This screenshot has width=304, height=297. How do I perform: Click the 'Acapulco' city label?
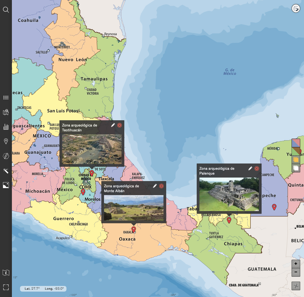click(63, 238)
